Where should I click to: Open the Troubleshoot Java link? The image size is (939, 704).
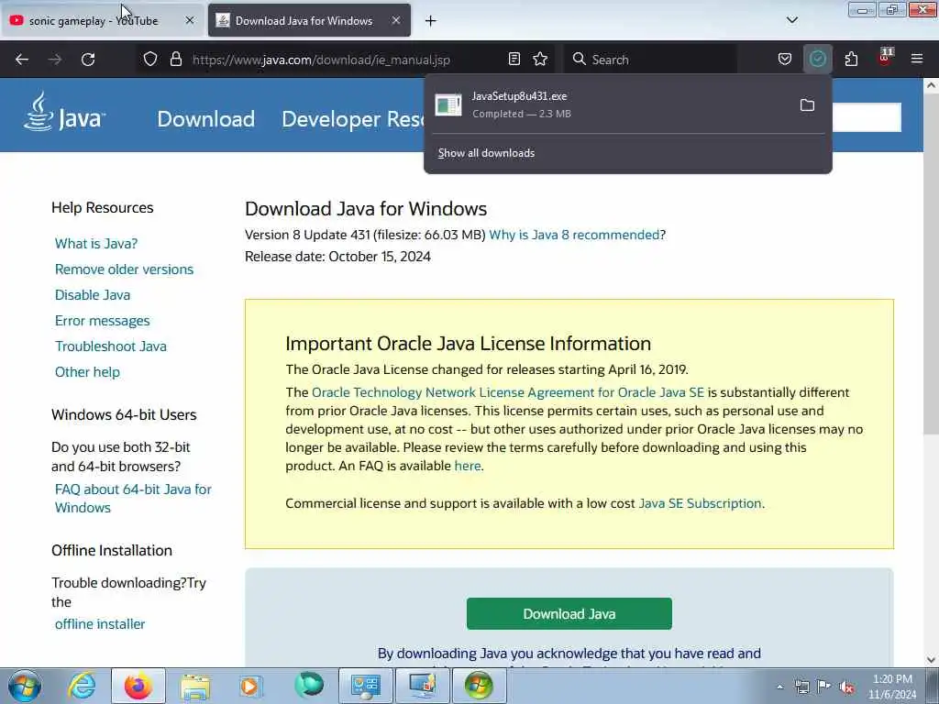111,346
